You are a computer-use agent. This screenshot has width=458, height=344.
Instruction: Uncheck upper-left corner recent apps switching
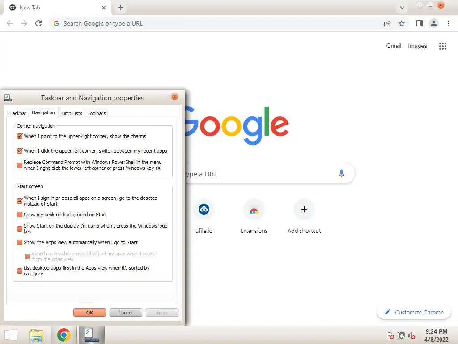tap(20, 151)
